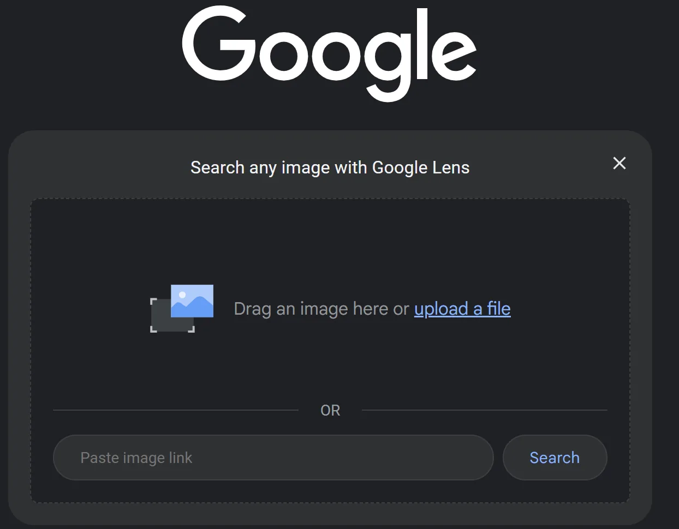Click the OR divider label
This screenshot has height=529, width=679.
[x=330, y=410]
